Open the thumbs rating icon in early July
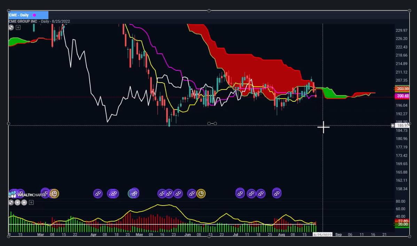Image resolution: width=417 pixels, height=246 pixels. coord(240,193)
